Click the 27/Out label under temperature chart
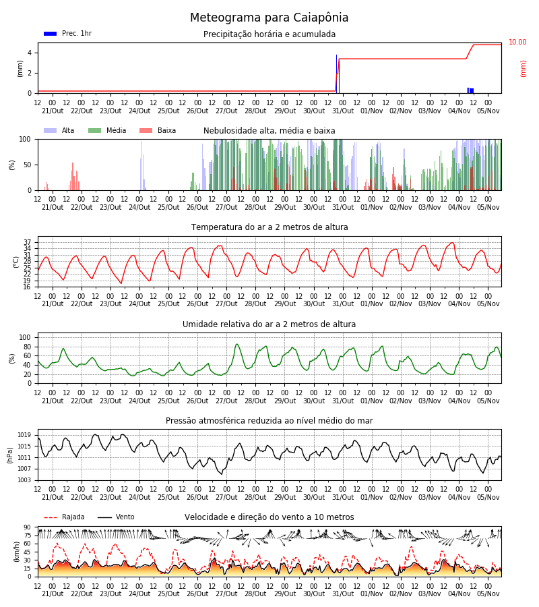This screenshot has width=539, height=607. (x=226, y=304)
